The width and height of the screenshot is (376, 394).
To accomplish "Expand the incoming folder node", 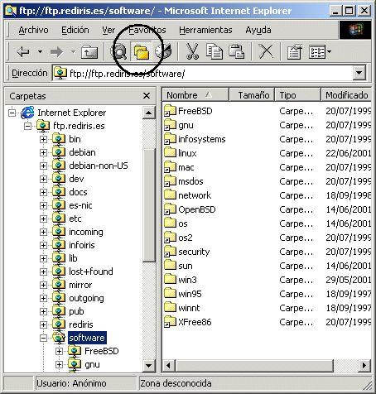I will click(x=43, y=232).
